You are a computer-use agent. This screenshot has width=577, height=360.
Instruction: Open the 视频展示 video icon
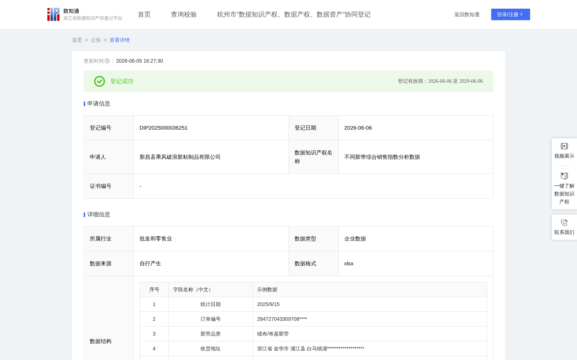564,146
